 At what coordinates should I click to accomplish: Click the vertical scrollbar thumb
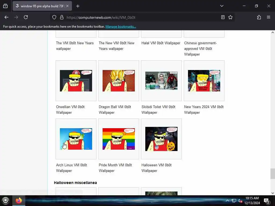click(273, 174)
